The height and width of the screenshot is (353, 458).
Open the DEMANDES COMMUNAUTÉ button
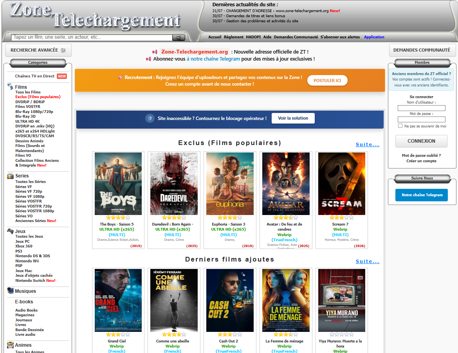click(422, 50)
